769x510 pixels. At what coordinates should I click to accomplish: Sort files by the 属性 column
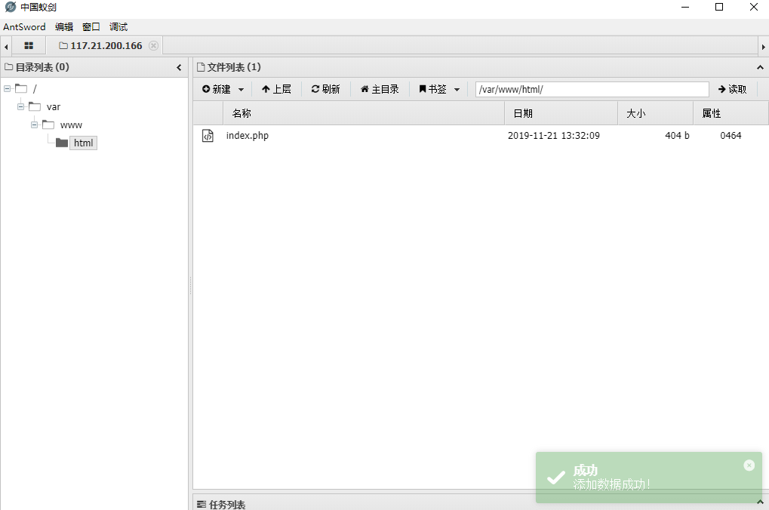click(731, 113)
